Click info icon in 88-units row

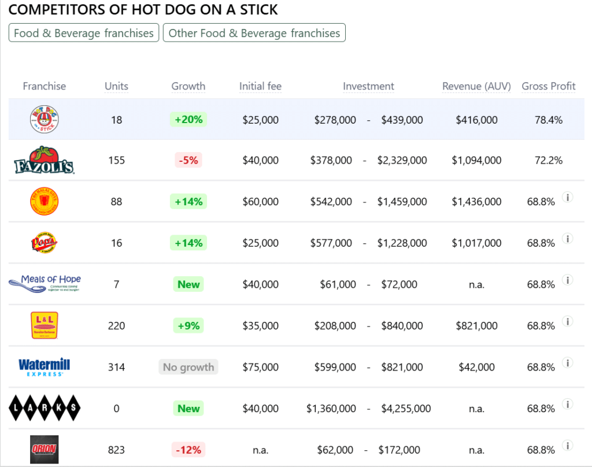[568, 197]
